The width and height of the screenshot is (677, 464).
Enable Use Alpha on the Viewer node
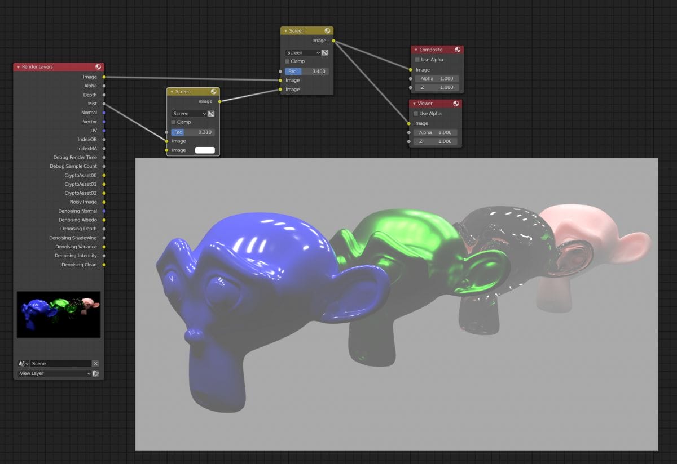coord(417,113)
